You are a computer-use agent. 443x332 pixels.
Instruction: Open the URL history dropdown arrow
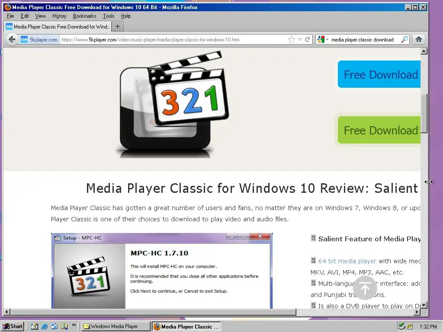click(x=300, y=40)
